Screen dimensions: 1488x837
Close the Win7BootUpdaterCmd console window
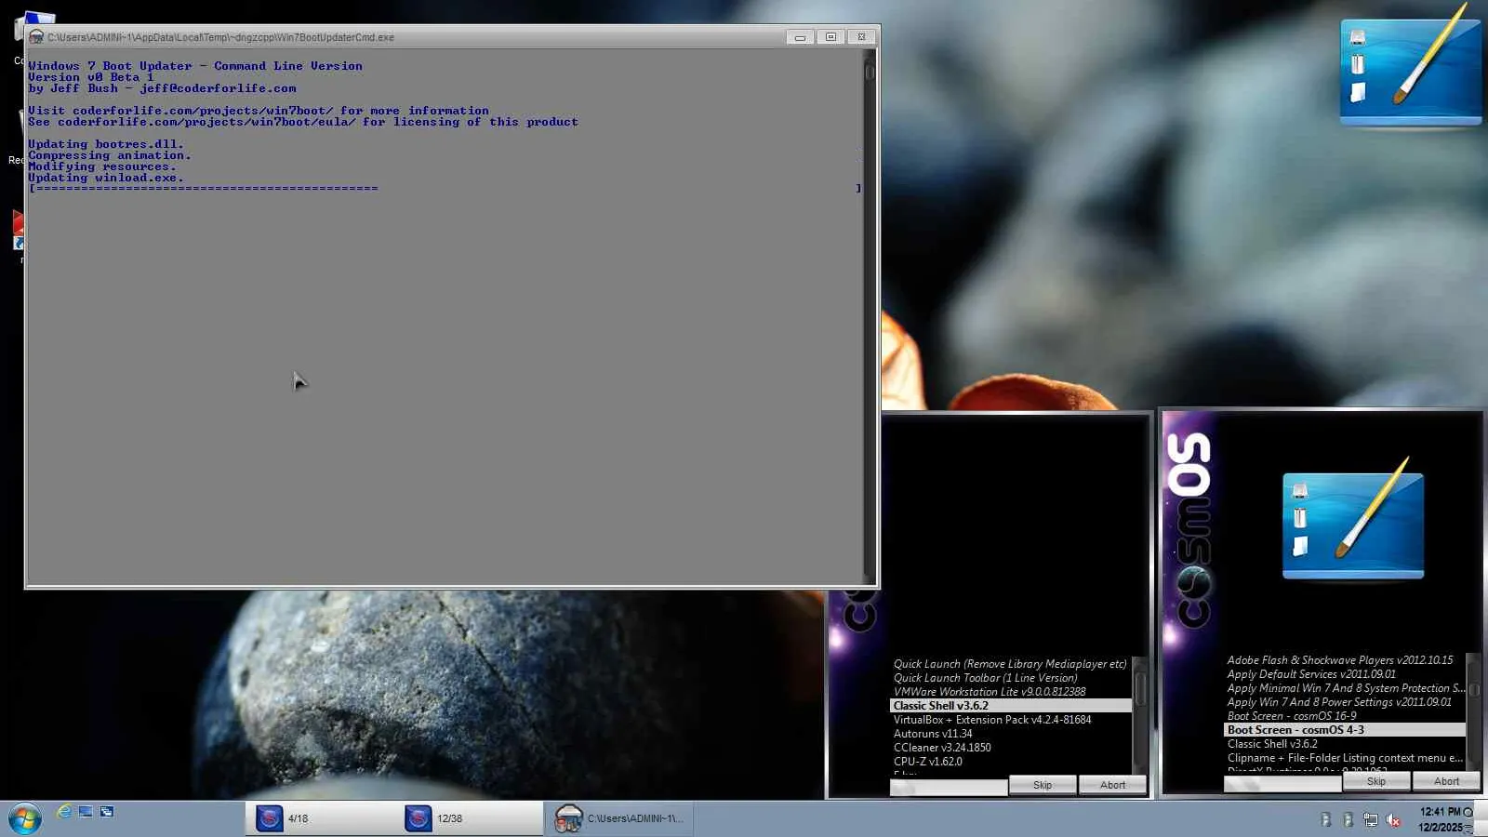coord(862,37)
